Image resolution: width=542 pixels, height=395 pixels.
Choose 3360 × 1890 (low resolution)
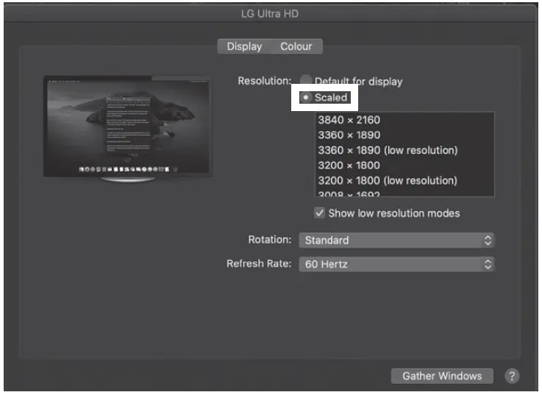404,150
